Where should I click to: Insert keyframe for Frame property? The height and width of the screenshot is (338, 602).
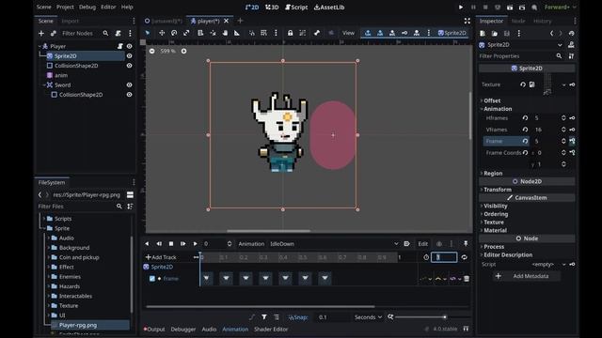572,141
